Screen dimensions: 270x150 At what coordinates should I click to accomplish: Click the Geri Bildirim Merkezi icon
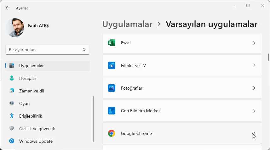point(112,111)
